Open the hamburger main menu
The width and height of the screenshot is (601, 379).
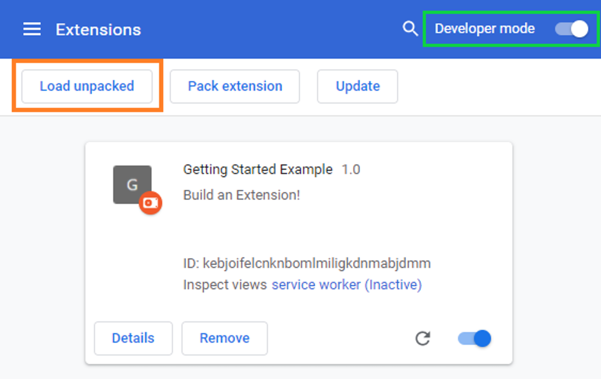(32, 29)
